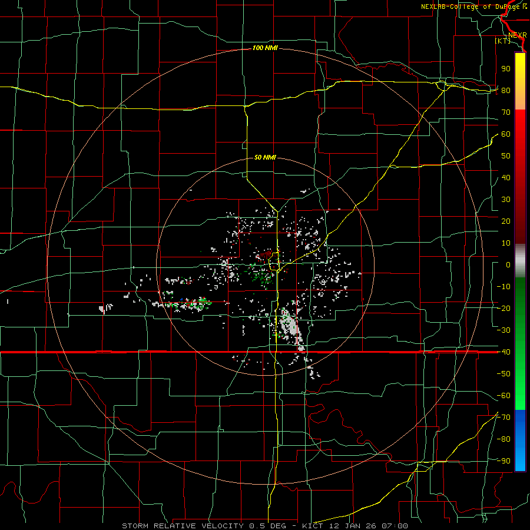Click the 12 JAN 26 date in caption
Viewport: 530px width, 530px height.
coord(353,526)
